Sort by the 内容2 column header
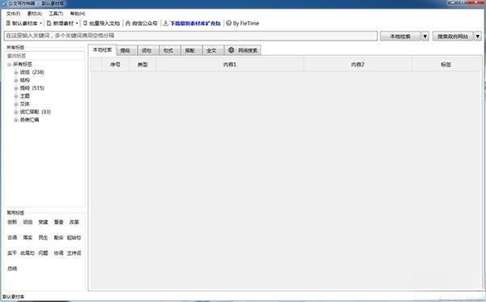This screenshot has height=302, width=486. click(358, 65)
